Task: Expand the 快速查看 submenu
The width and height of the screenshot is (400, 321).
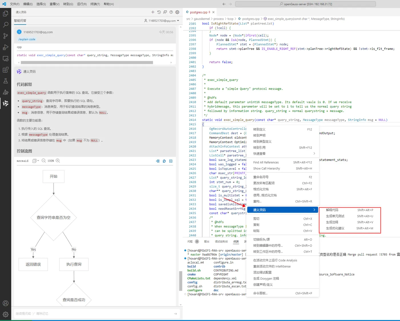Action: click(x=282, y=154)
